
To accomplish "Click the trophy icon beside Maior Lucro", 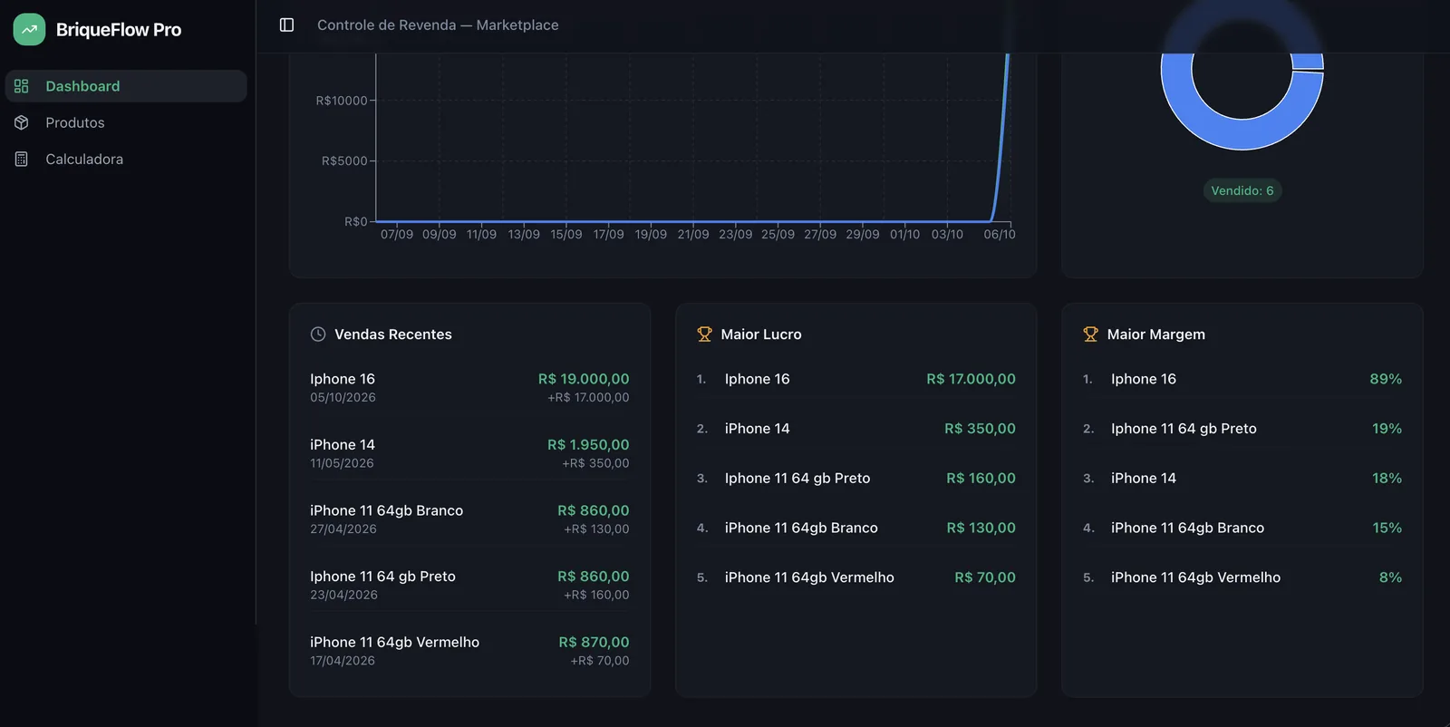I will point(704,334).
